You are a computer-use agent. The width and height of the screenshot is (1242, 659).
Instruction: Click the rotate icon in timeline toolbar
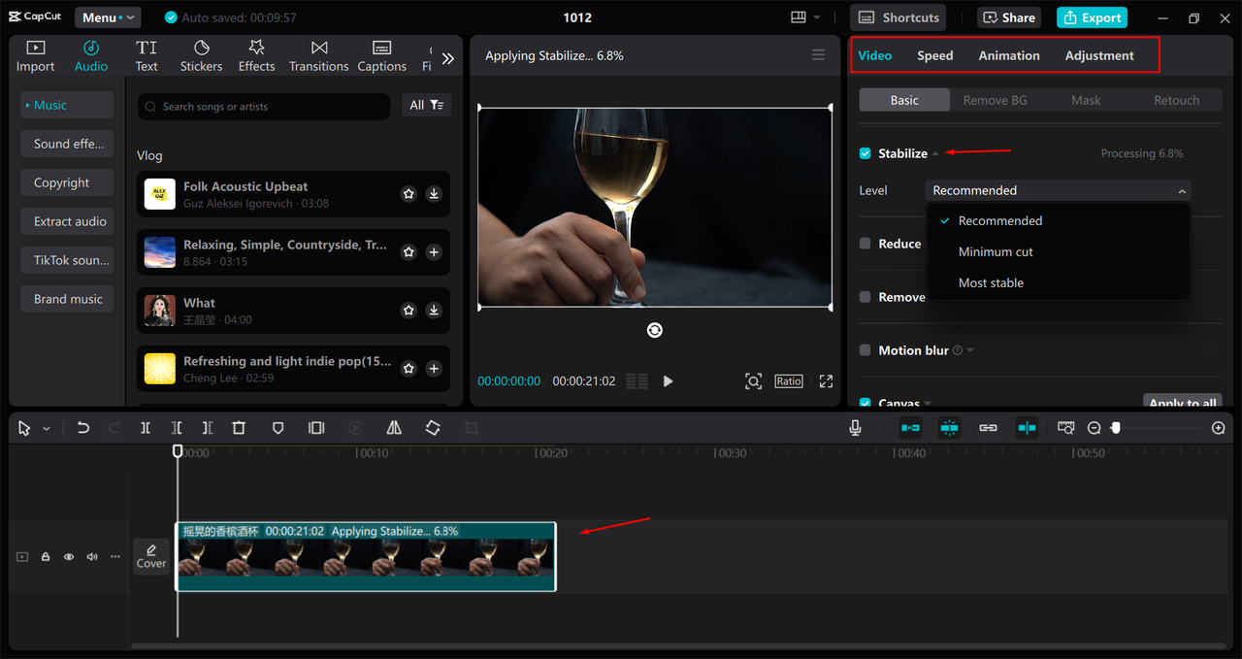[x=433, y=428]
